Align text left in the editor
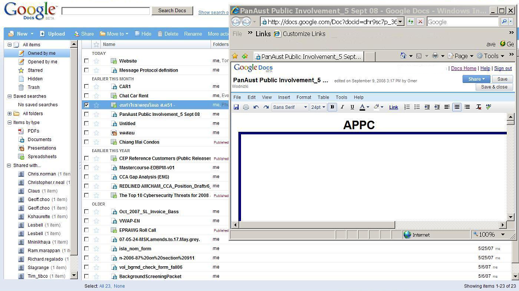The image size is (519, 291). pyautogui.click(x=447, y=107)
